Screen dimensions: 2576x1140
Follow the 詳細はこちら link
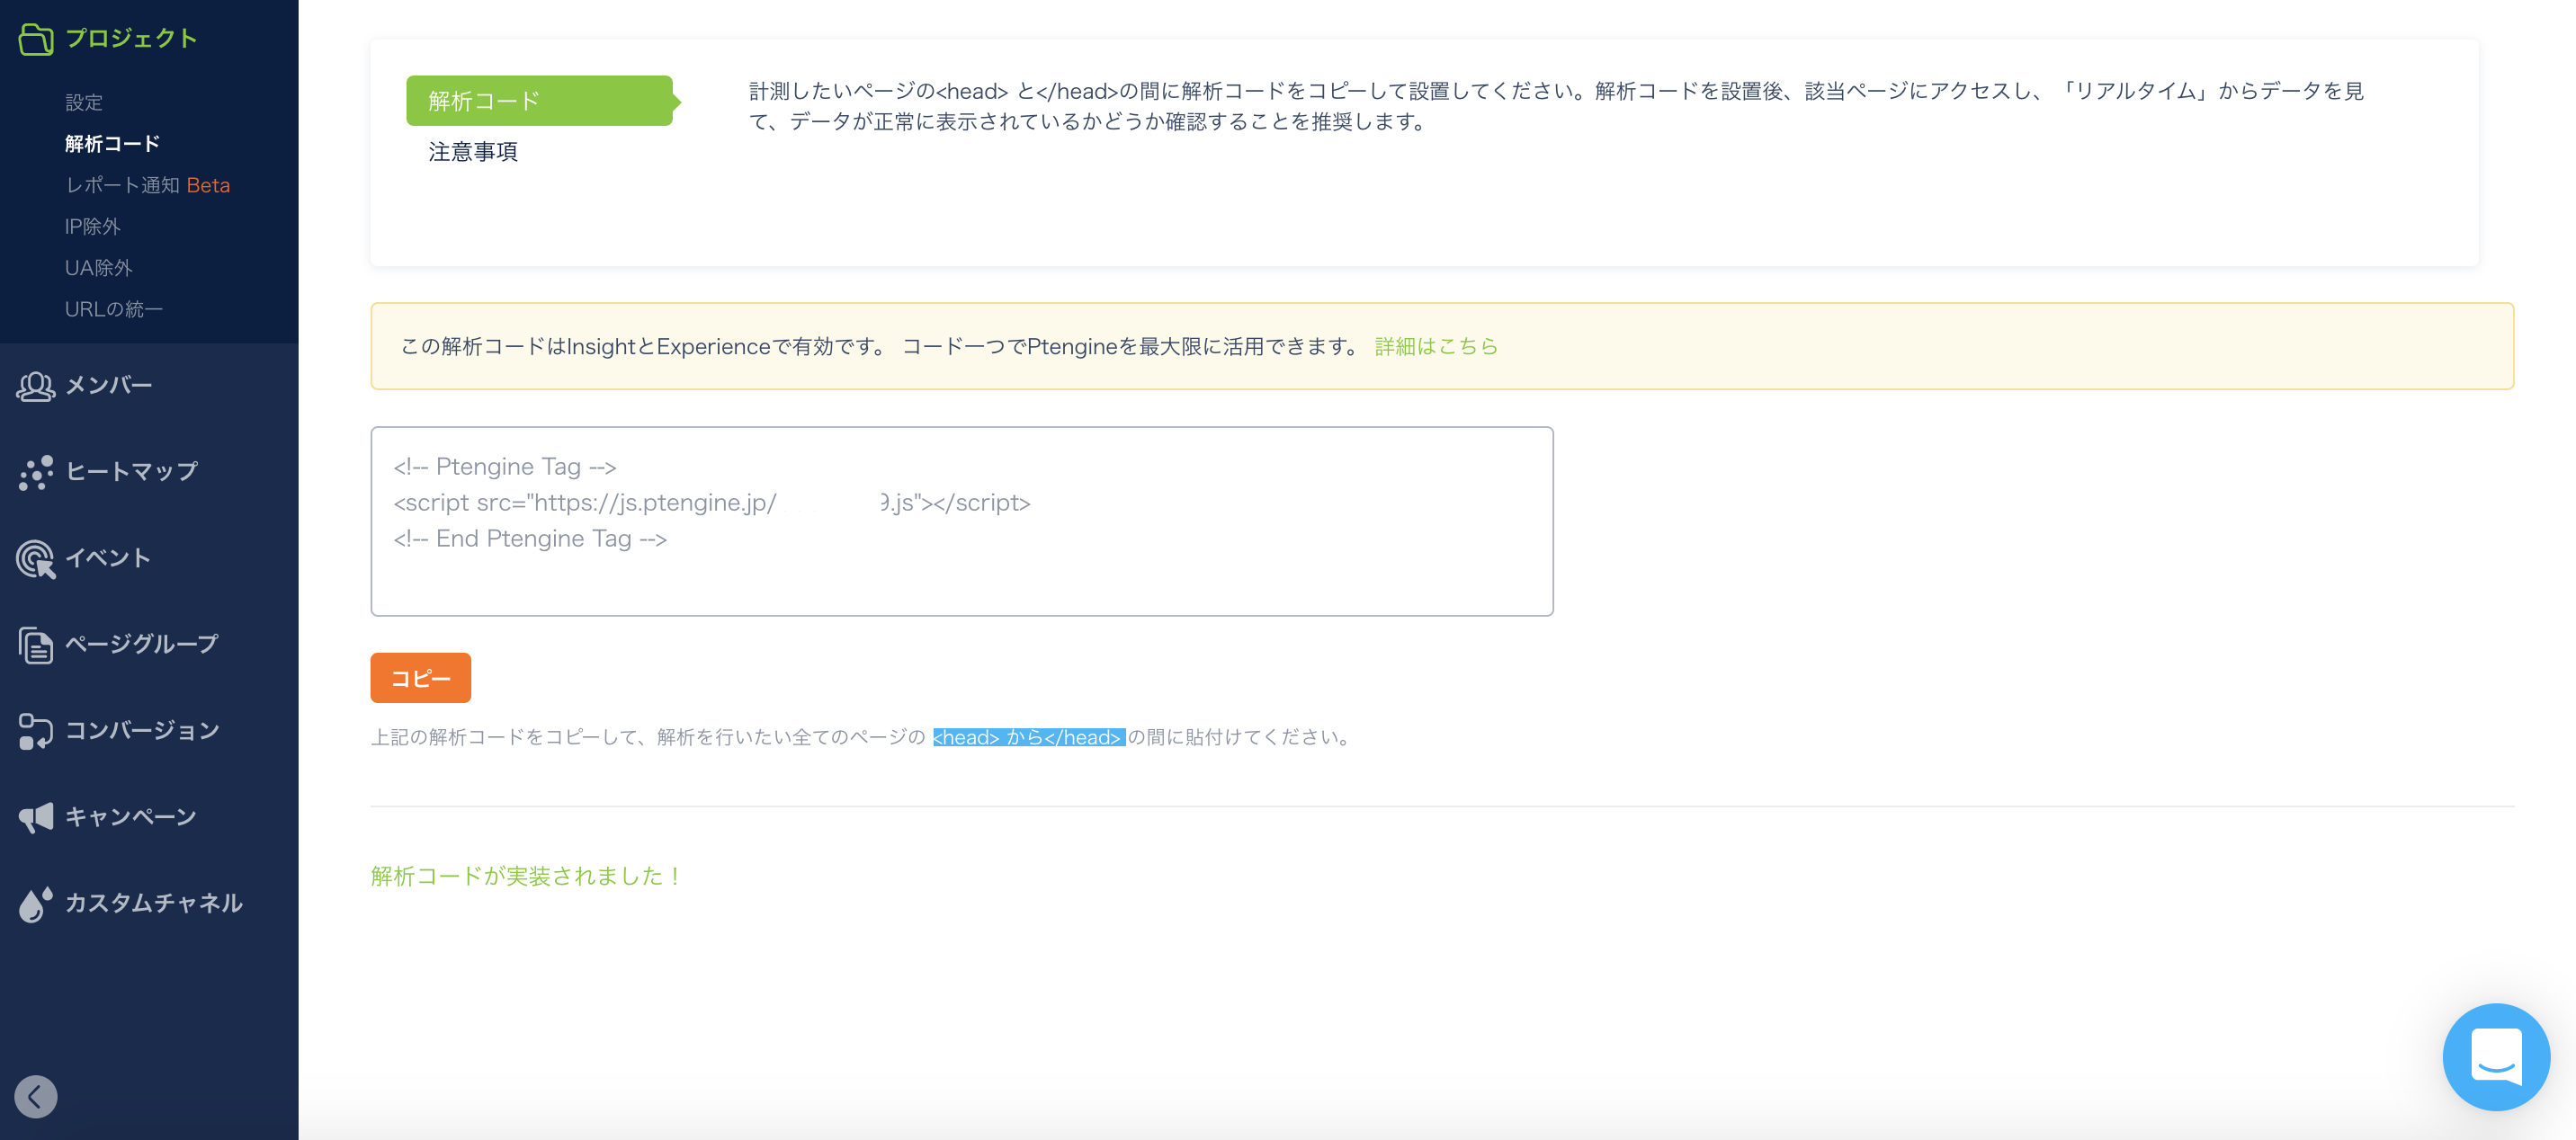(1436, 346)
